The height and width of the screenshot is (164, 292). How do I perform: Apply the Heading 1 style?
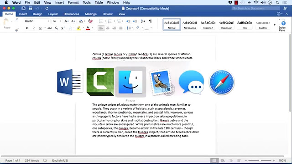[x=208, y=25]
